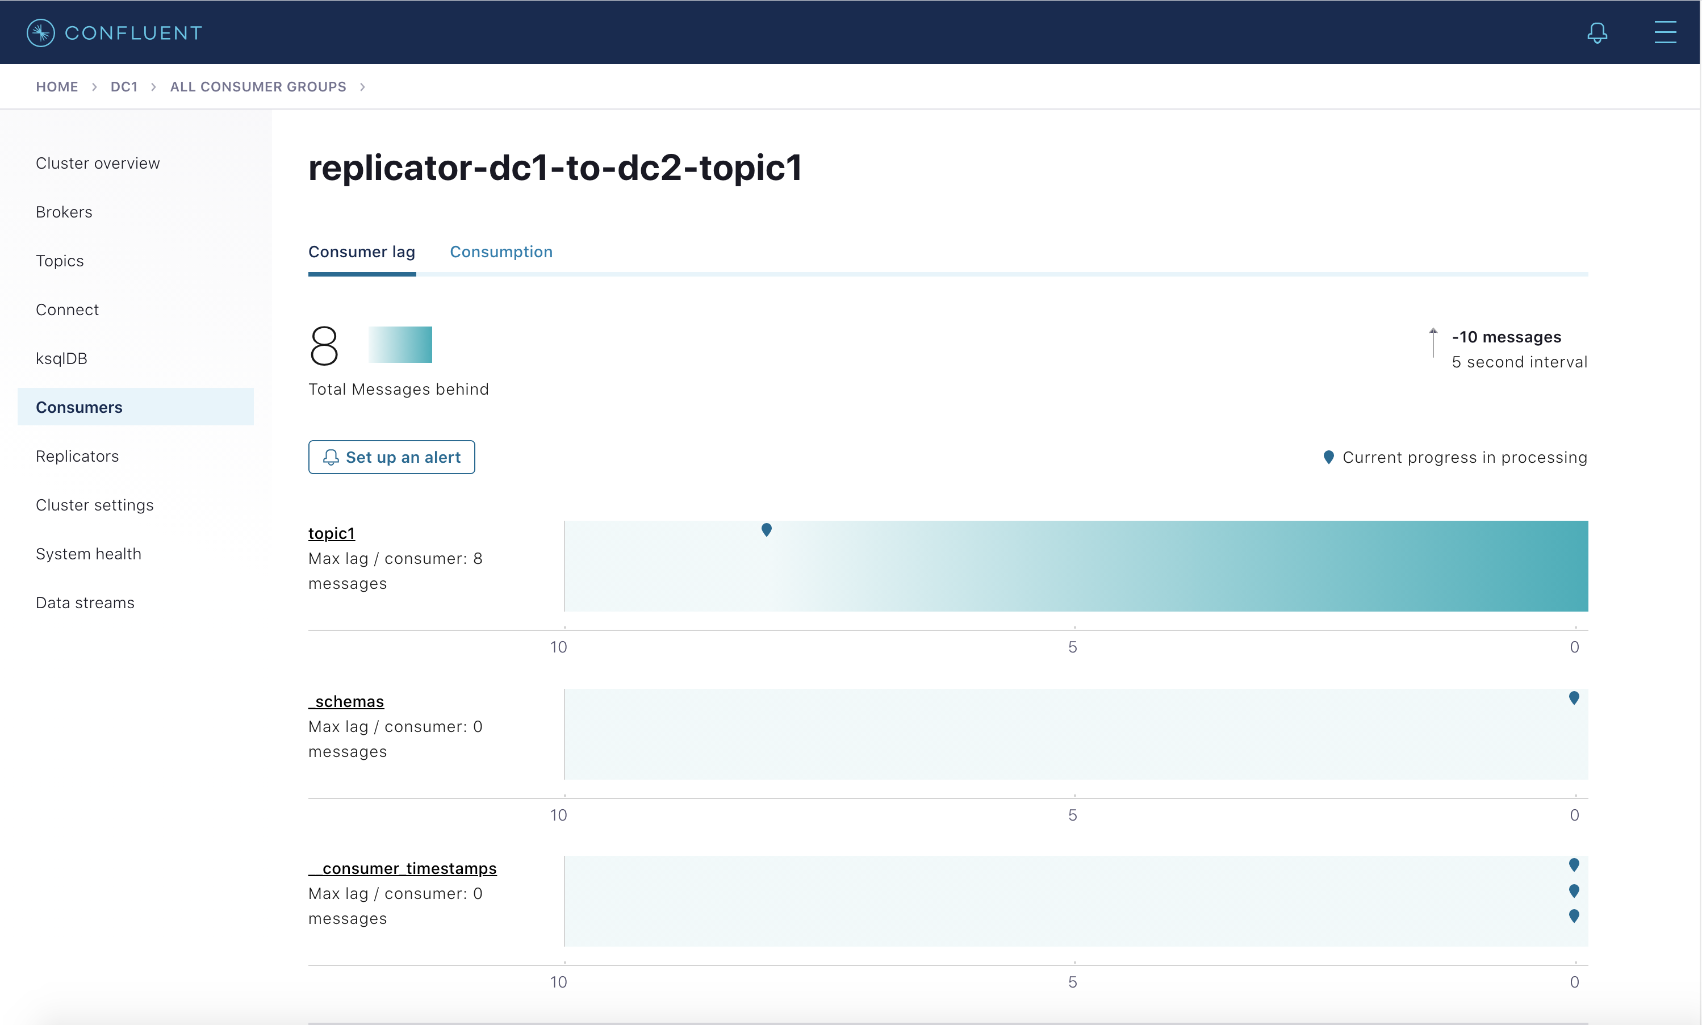Click the upward arrow by -10 messages
This screenshot has width=1702, height=1025.
[1433, 342]
